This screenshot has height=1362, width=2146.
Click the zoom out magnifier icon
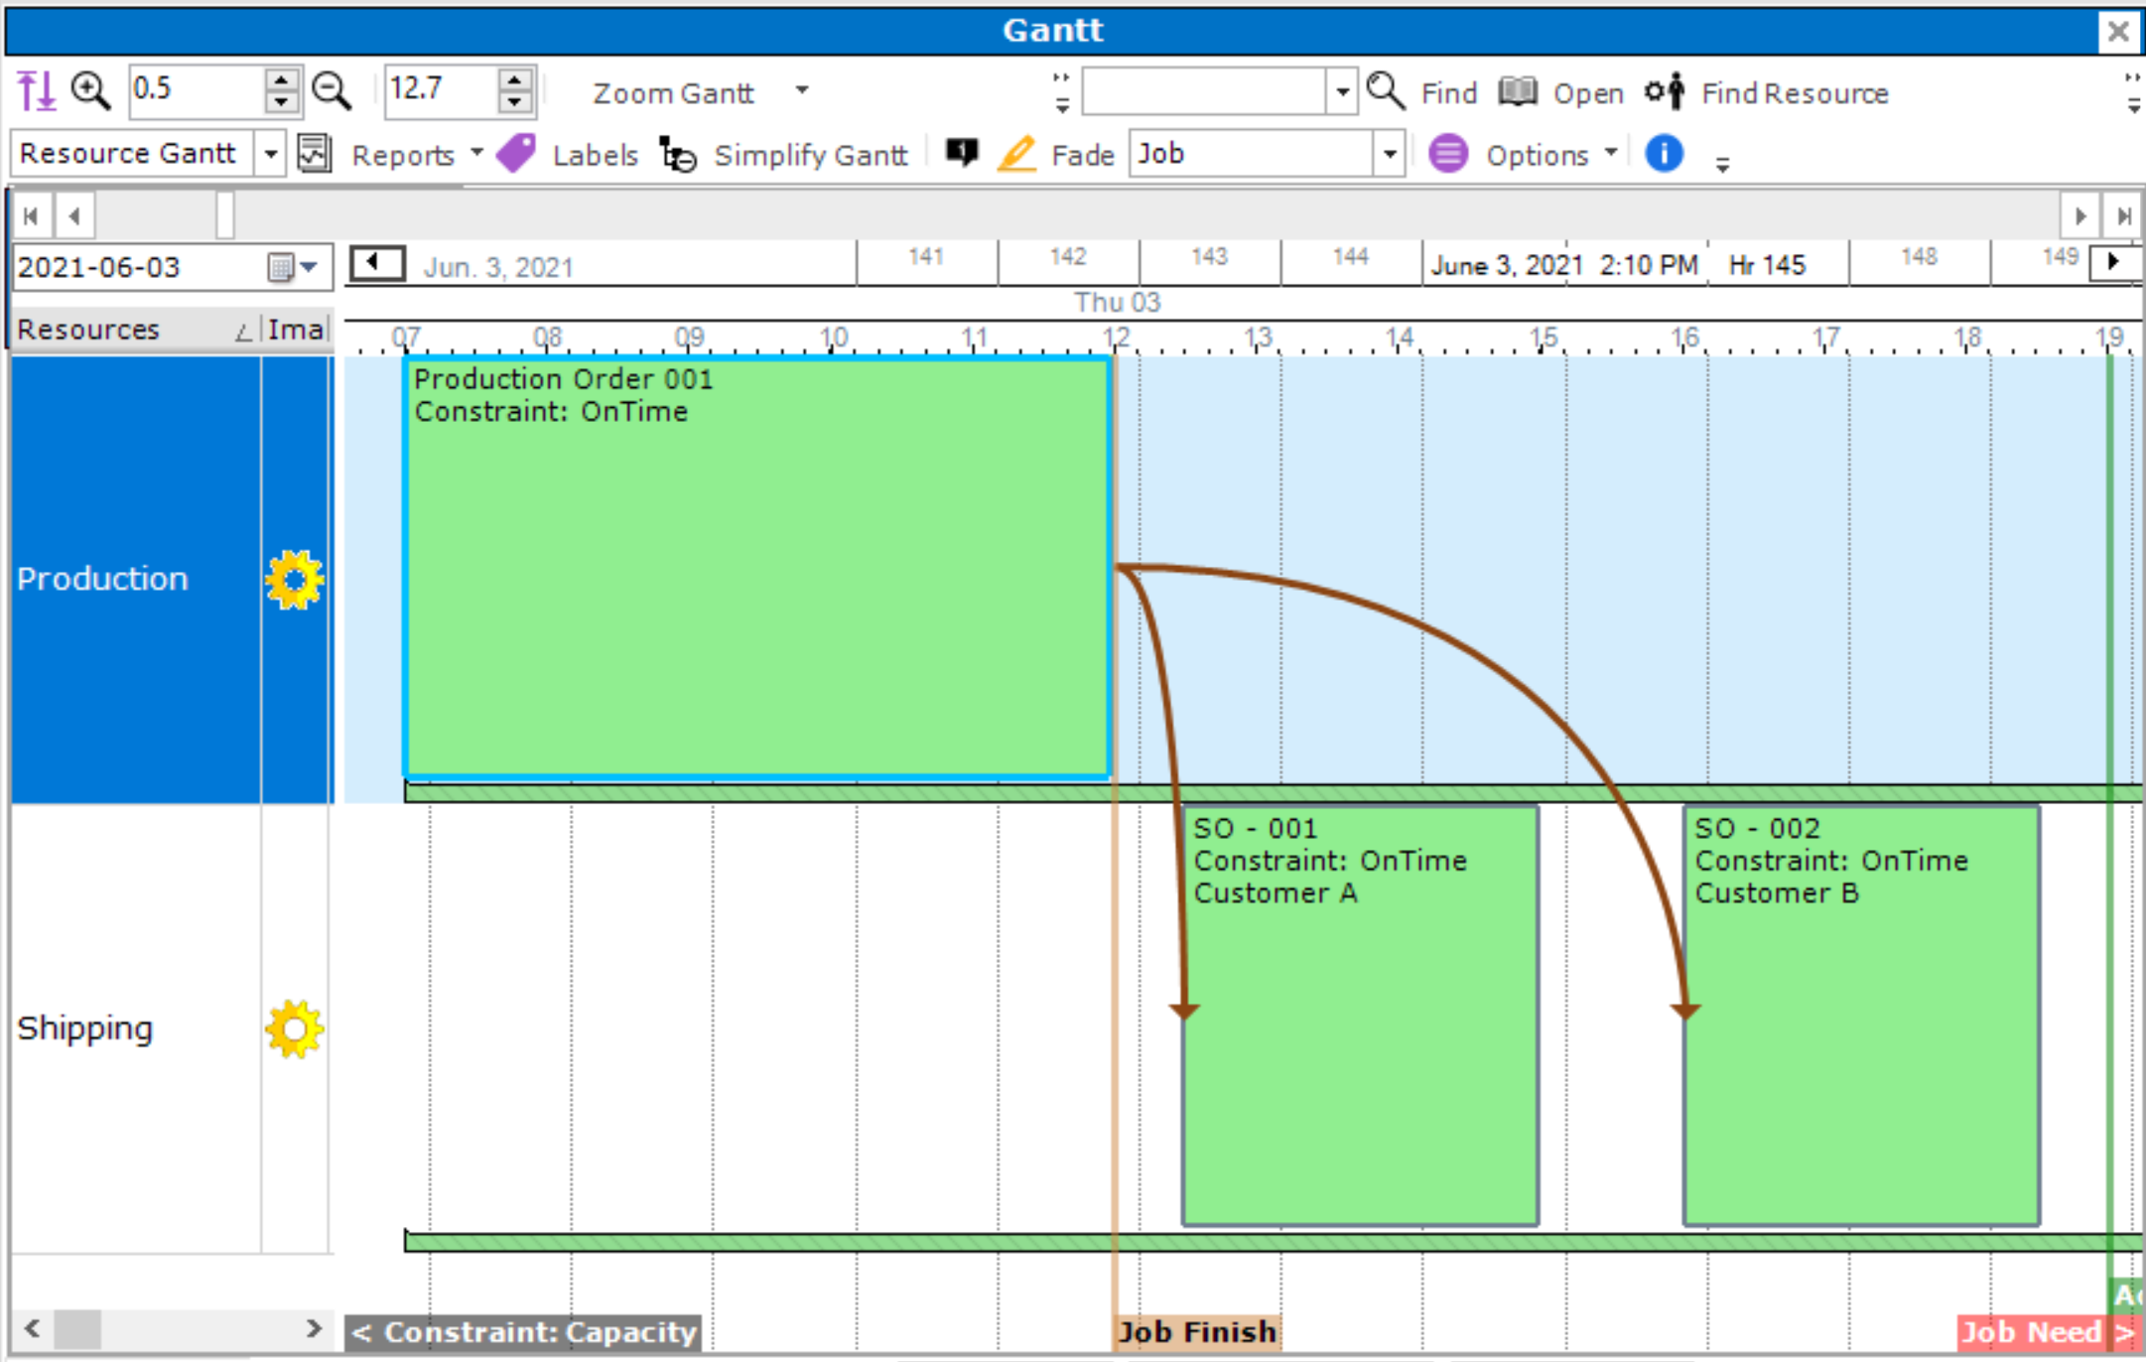point(332,90)
